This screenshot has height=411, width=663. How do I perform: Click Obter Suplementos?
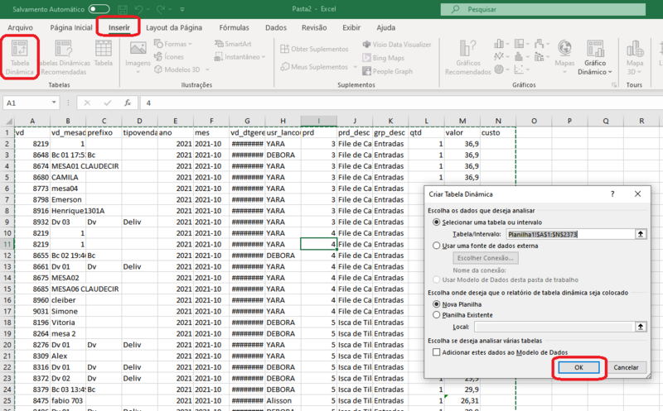click(x=314, y=49)
